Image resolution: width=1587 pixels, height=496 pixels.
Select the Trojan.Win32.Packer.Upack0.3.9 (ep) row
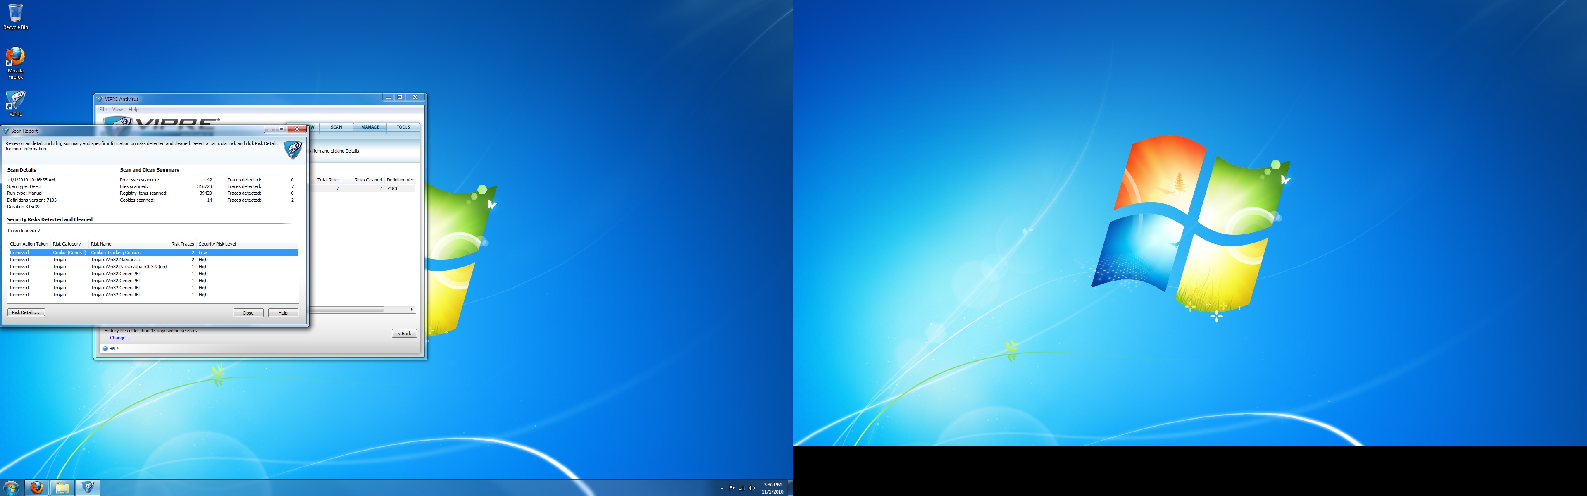pos(153,267)
